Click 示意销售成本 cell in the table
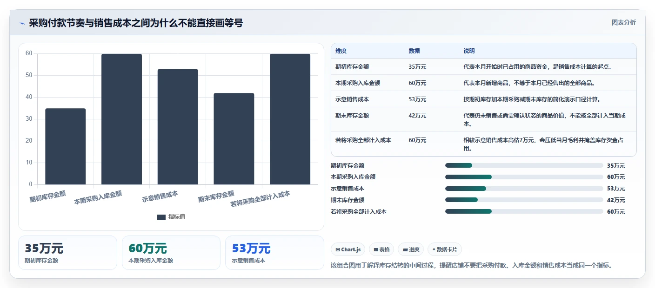Image resolution: width=655 pixels, height=288 pixels. point(352,99)
